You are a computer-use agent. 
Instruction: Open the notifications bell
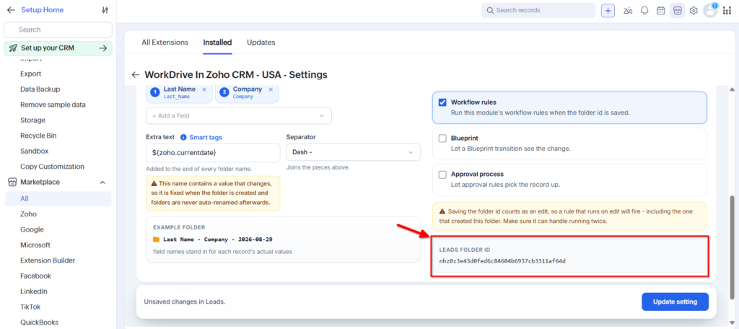click(x=644, y=10)
